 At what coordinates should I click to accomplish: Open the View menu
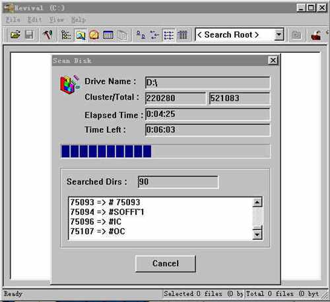56,19
